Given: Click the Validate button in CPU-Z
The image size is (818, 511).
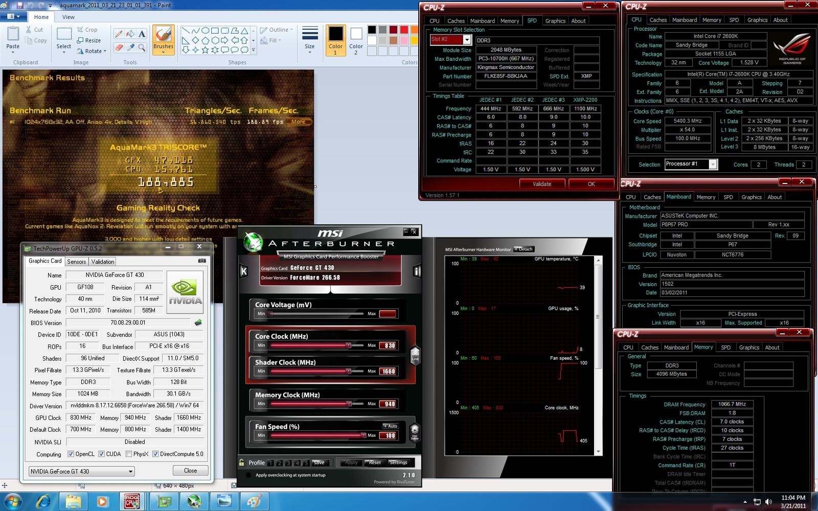Looking at the screenshot, I should tap(542, 184).
